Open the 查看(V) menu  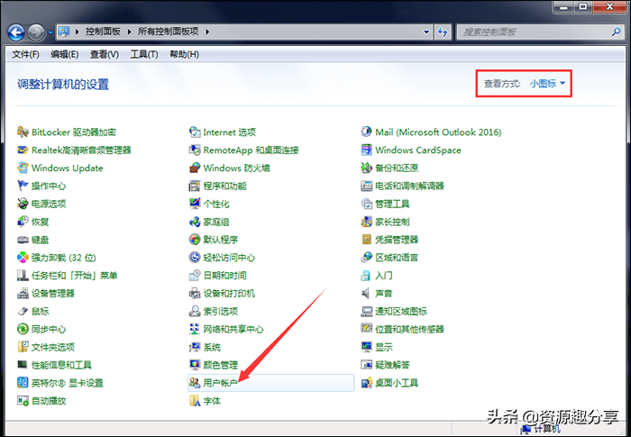(105, 54)
